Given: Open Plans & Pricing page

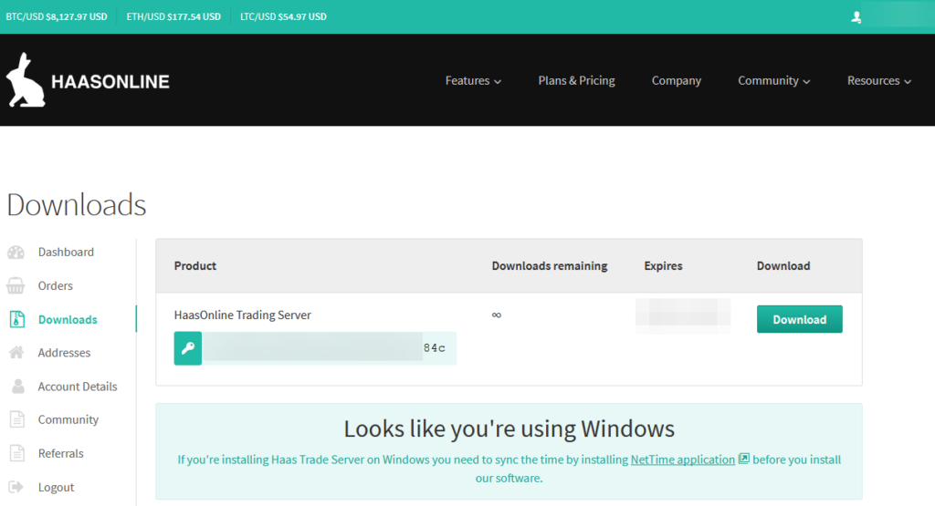Looking at the screenshot, I should click(x=576, y=80).
